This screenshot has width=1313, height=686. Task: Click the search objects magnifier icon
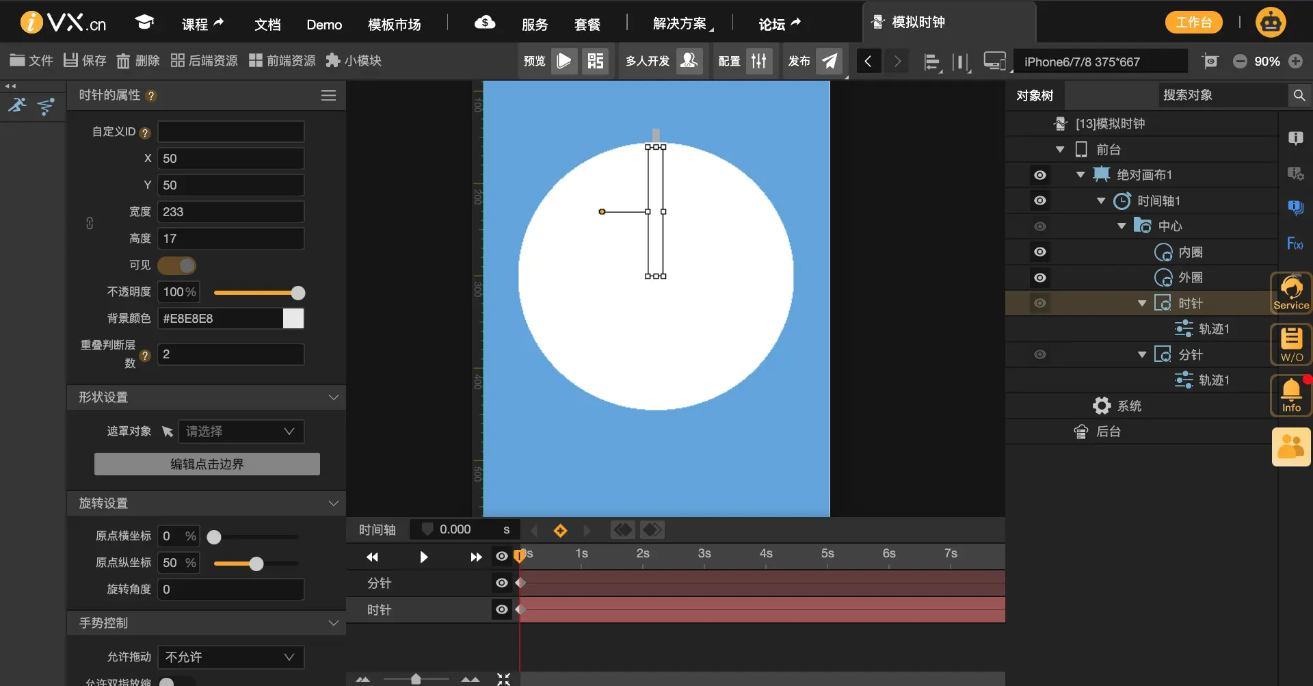point(1299,96)
